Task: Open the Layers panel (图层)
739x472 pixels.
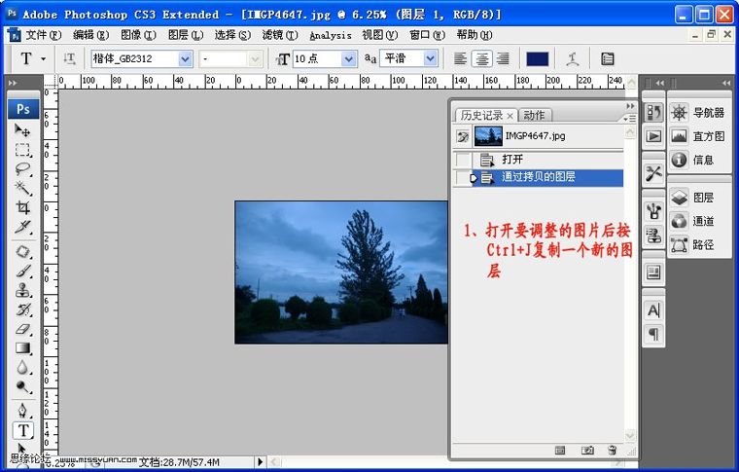Action: pos(692,198)
